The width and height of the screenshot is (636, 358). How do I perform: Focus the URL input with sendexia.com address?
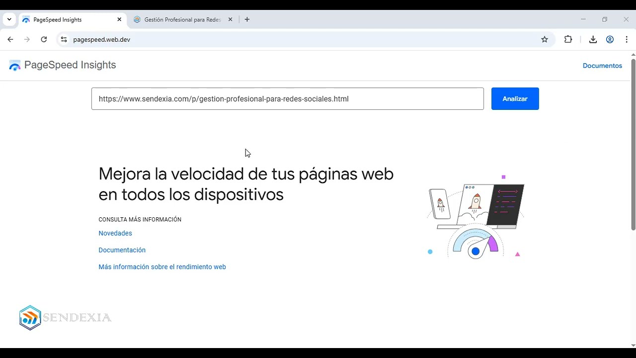click(287, 98)
